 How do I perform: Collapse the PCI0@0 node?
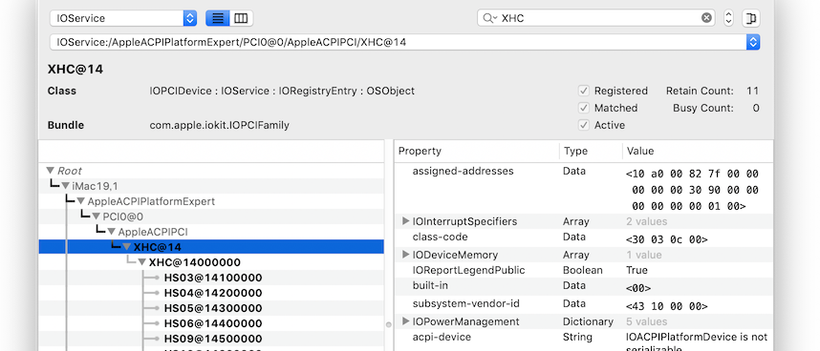tap(97, 217)
